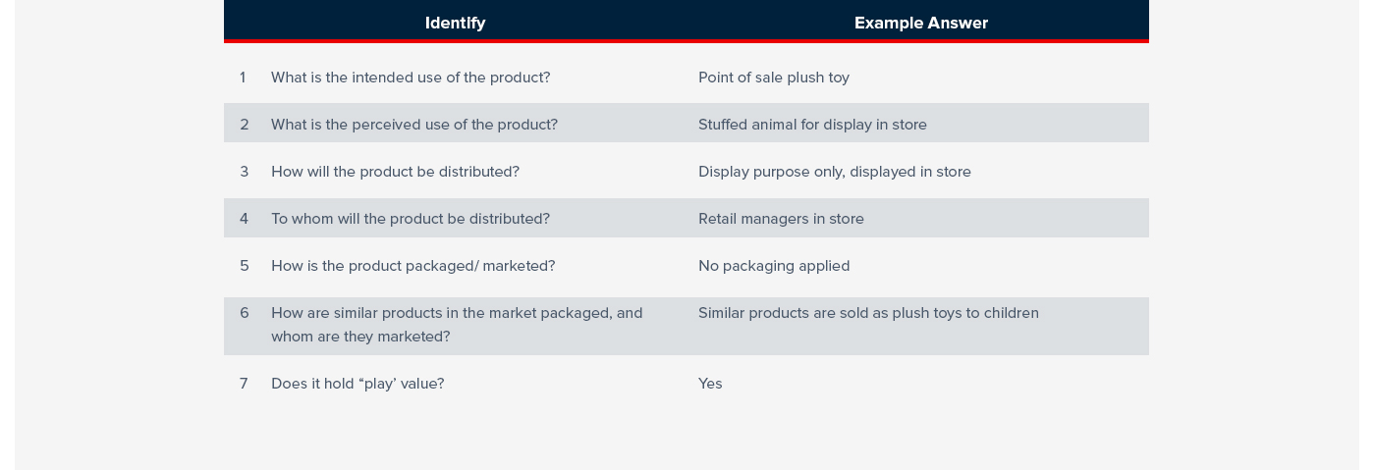Select the similar products question in row 6
Screen dimensions: 1375x470
pos(457,325)
